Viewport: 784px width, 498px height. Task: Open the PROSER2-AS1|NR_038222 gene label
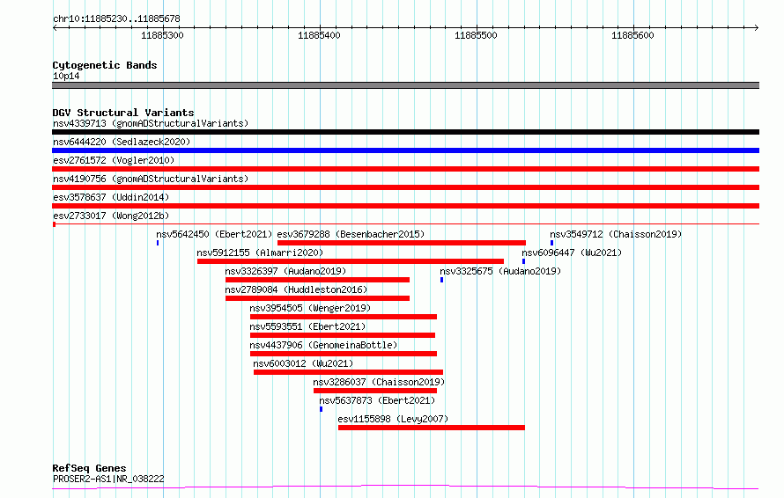click(x=108, y=479)
